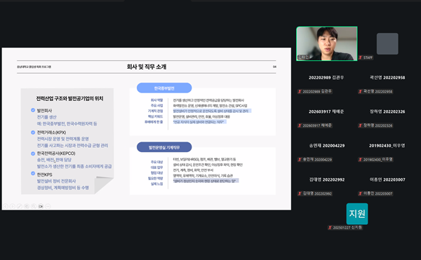The image size is (421, 260).
Task: Click the text 한국전력공사(KEPCO) on slide
Action: point(56,153)
